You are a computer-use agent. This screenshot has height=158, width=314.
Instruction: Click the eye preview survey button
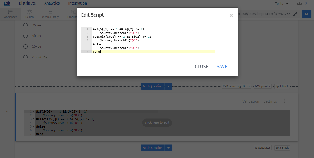306,14
